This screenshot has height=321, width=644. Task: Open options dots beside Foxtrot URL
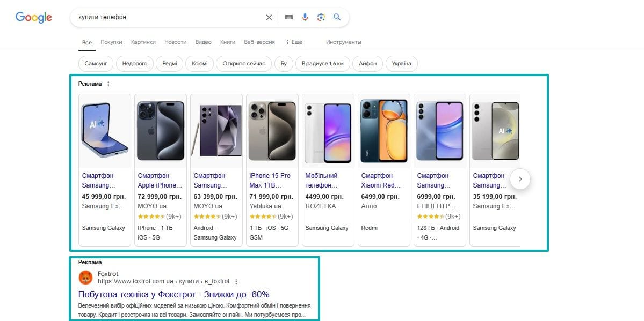236,282
